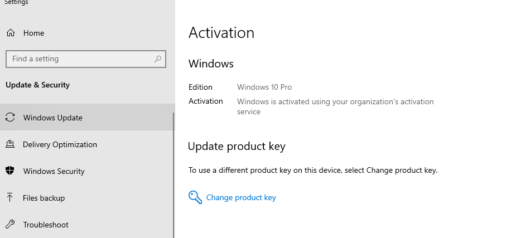Click the key icon beside Change product key

(x=195, y=197)
